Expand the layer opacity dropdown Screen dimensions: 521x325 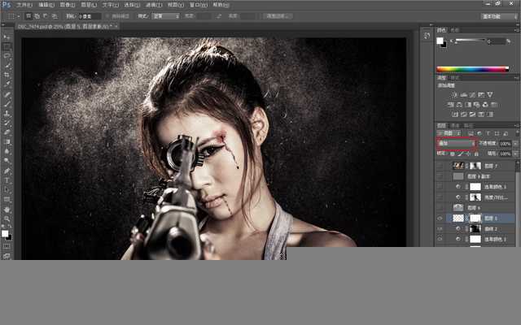[514, 143]
